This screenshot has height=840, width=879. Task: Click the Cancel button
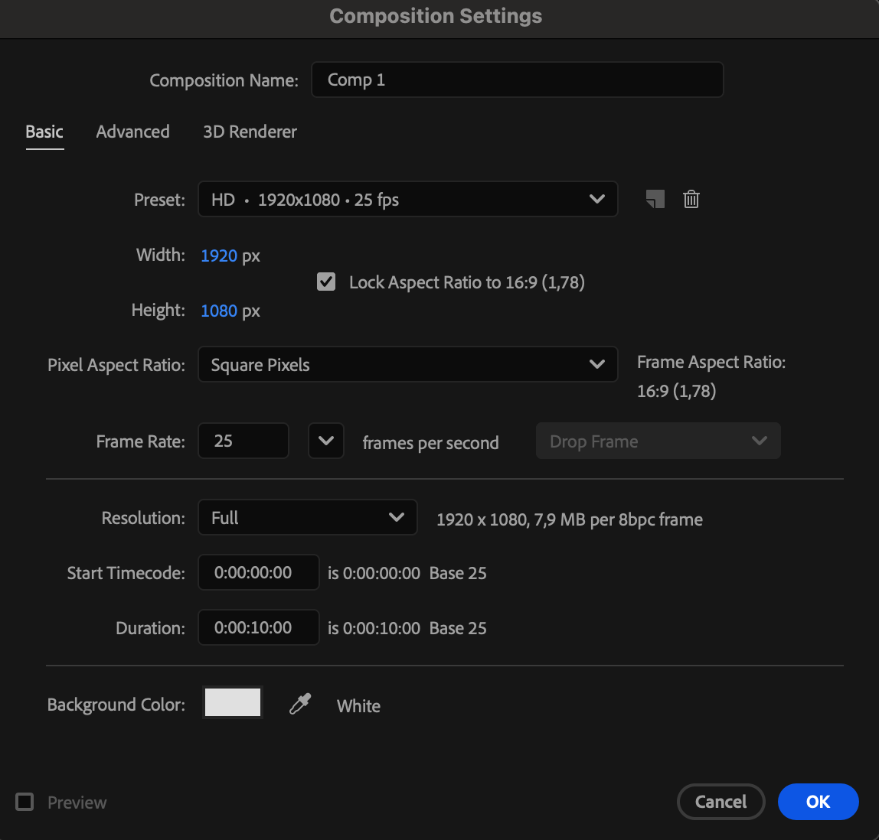(721, 802)
